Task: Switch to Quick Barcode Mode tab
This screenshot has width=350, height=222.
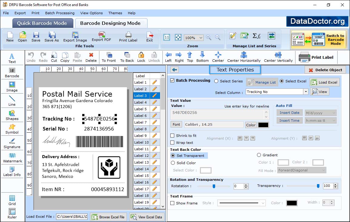Action: coord(43,23)
